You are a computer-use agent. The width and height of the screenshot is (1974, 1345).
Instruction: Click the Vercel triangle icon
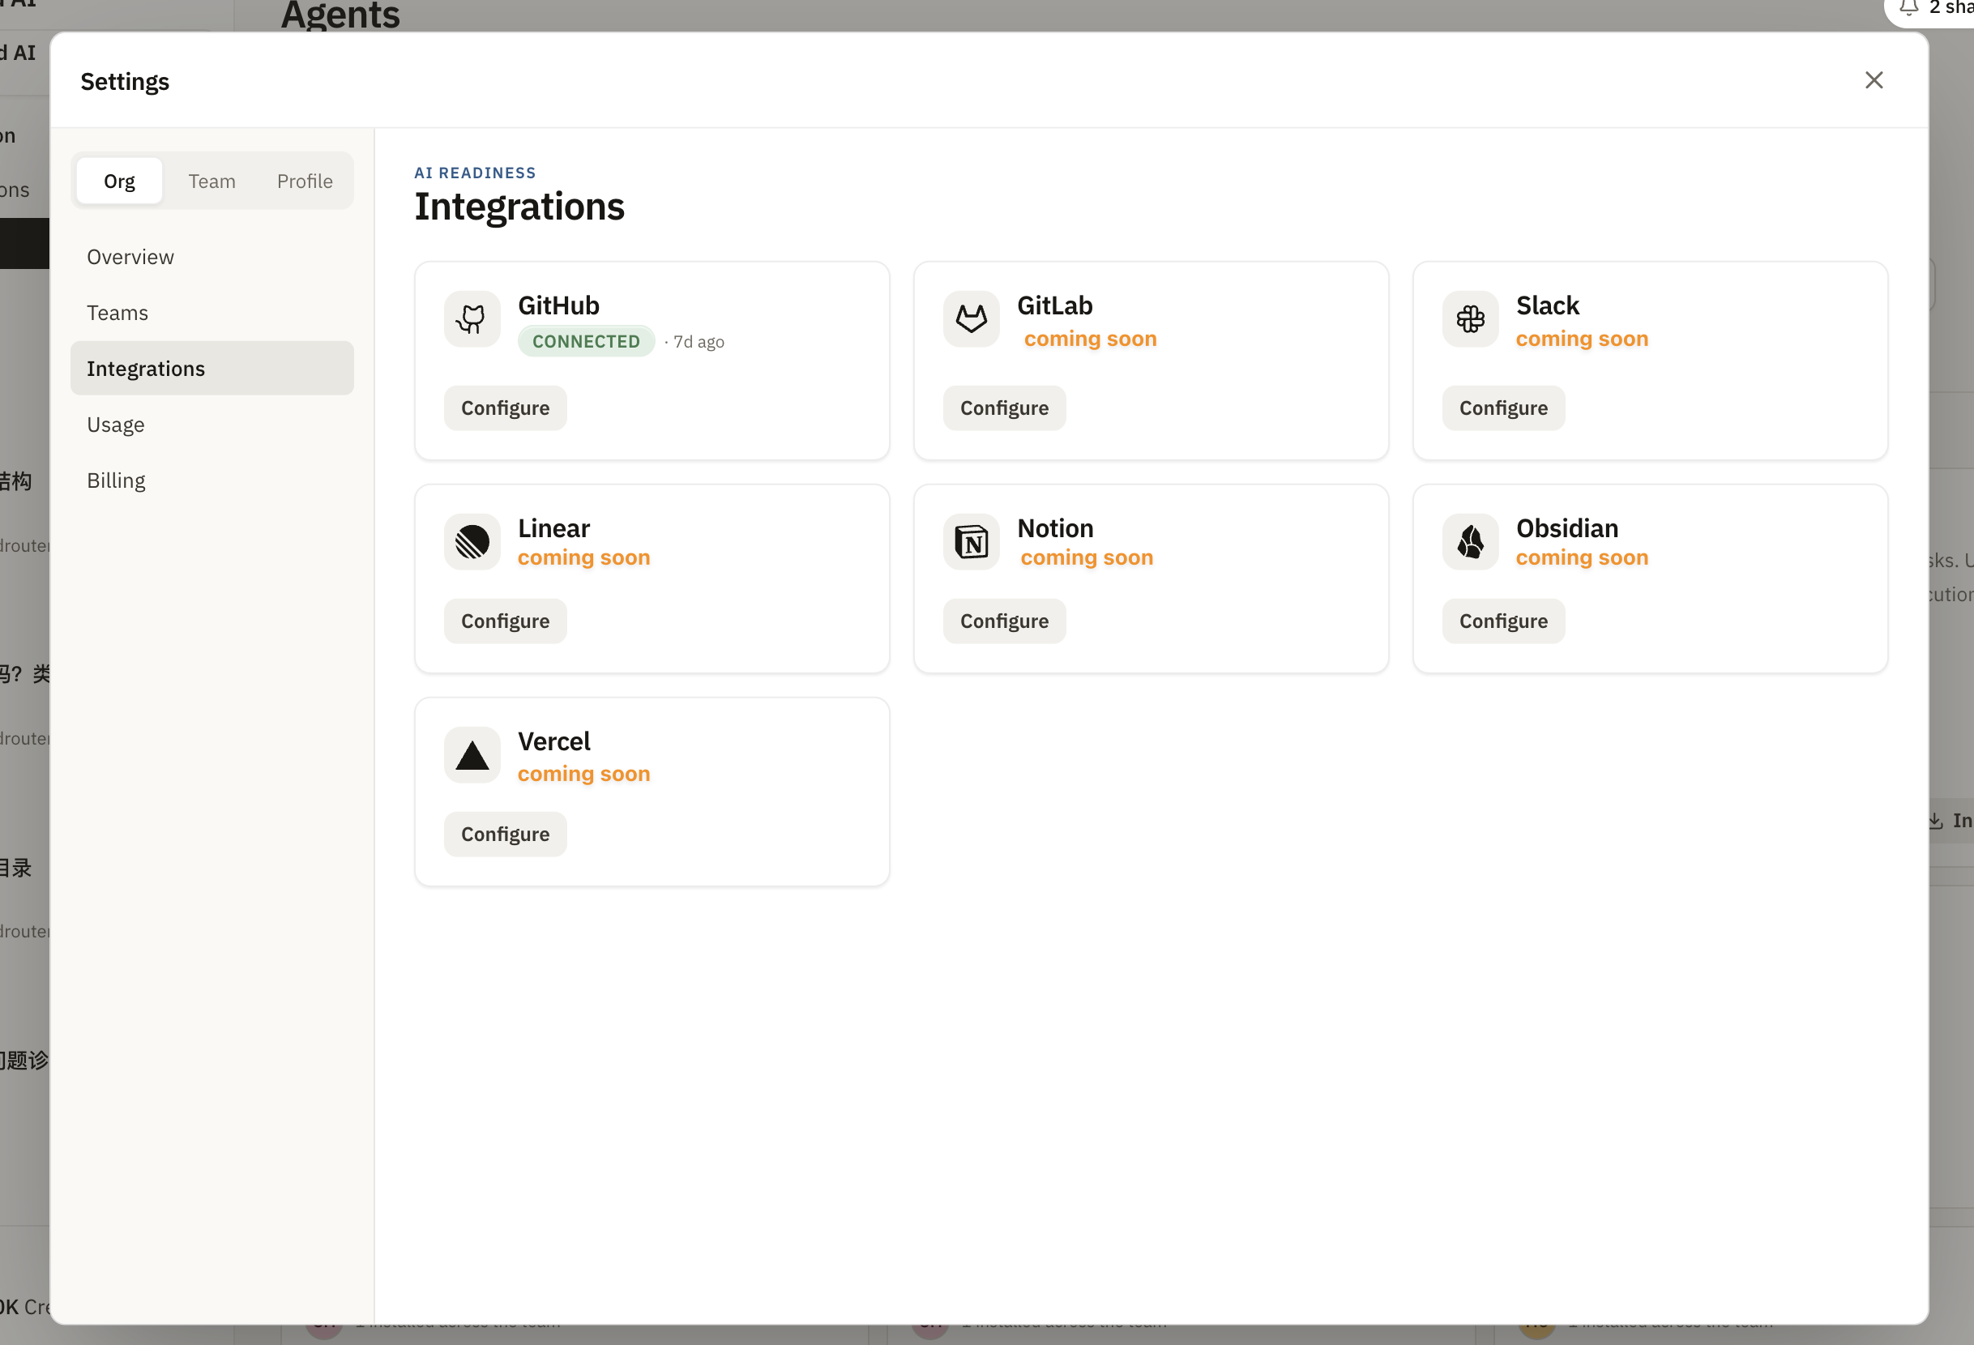(472, 755)
